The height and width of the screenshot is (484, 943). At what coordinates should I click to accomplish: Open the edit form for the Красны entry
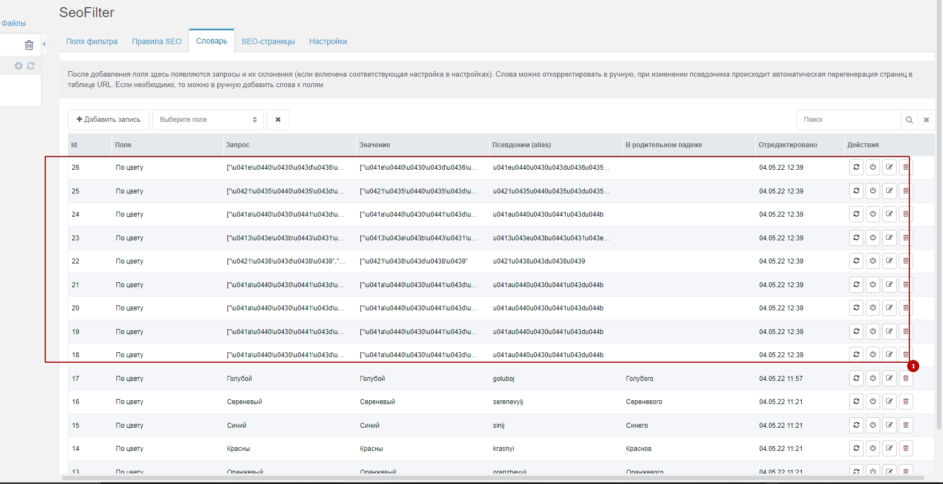click(889, 448)
